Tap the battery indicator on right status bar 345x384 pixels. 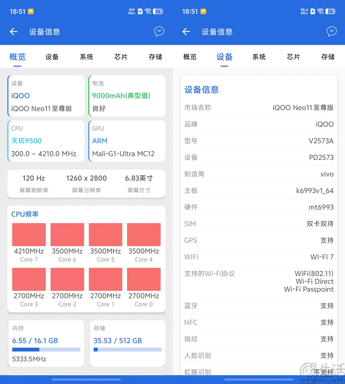tap(330, 11)
